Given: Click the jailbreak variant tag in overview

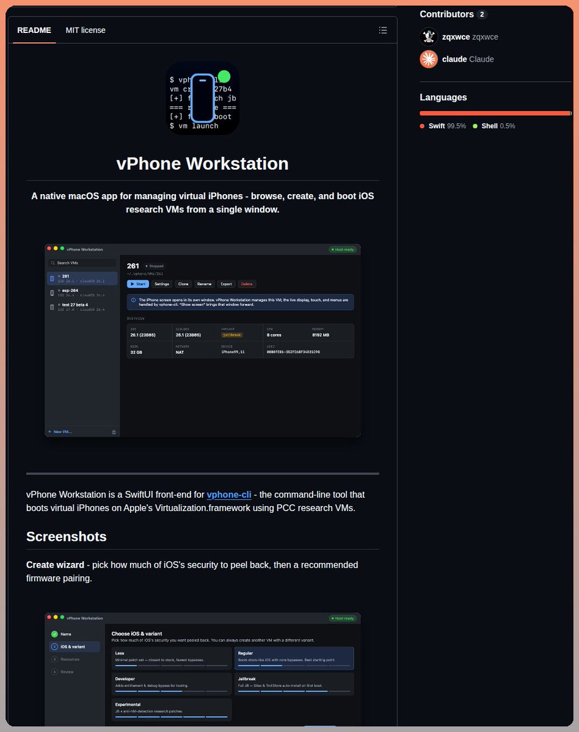Looking at the screenshot, I should coord(231,335).
